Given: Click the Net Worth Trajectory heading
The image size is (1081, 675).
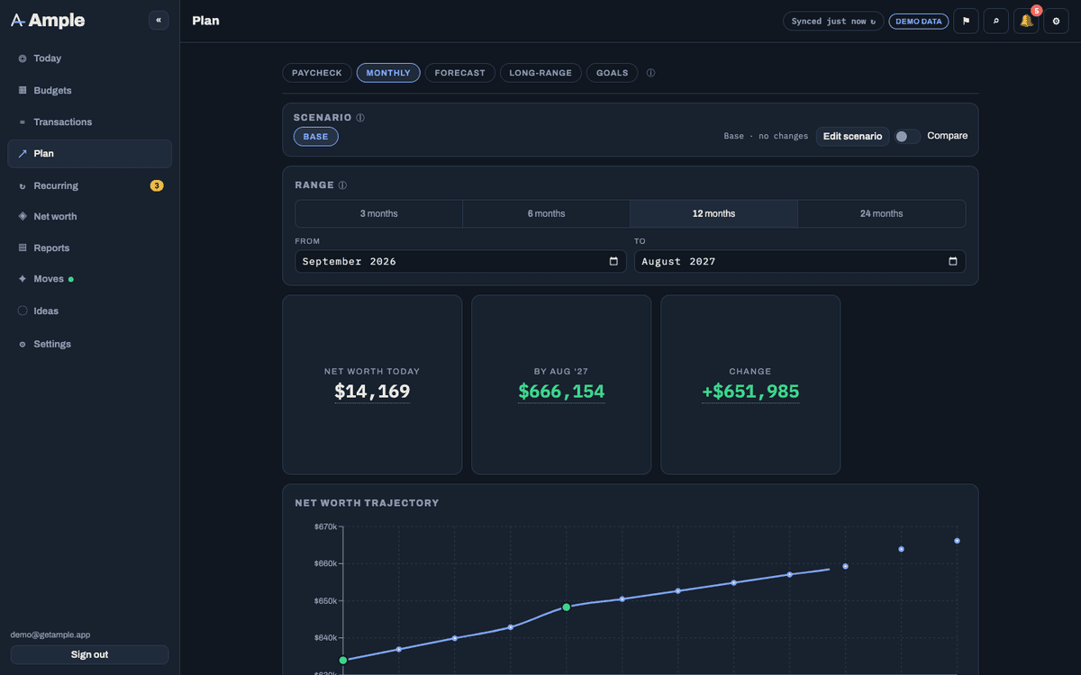Looking at the screenshot, I should (367, 503).
